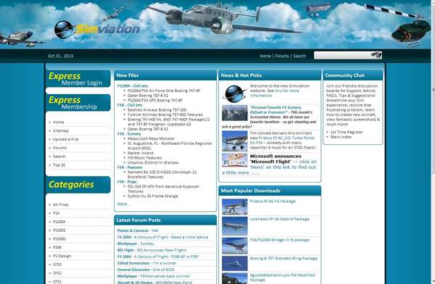Open the Forums link in the top navigation
This screenshot has height=284, width=435.
point(282,56)
